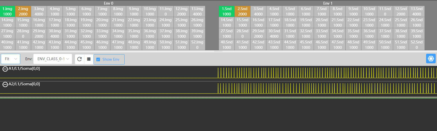This screenshot has height=131, width=437.
Task: Open settings gear on the right
Action: tap(431, 59)
